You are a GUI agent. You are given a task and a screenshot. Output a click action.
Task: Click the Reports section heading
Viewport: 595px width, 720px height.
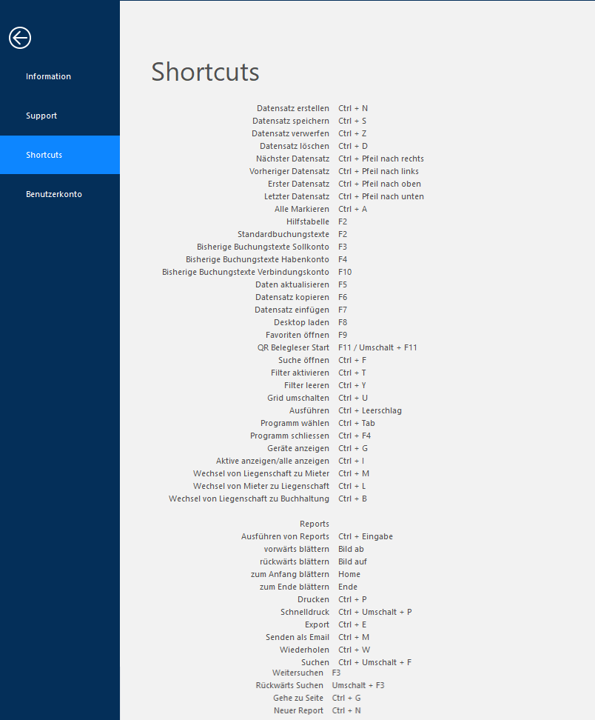pos(315,524)
